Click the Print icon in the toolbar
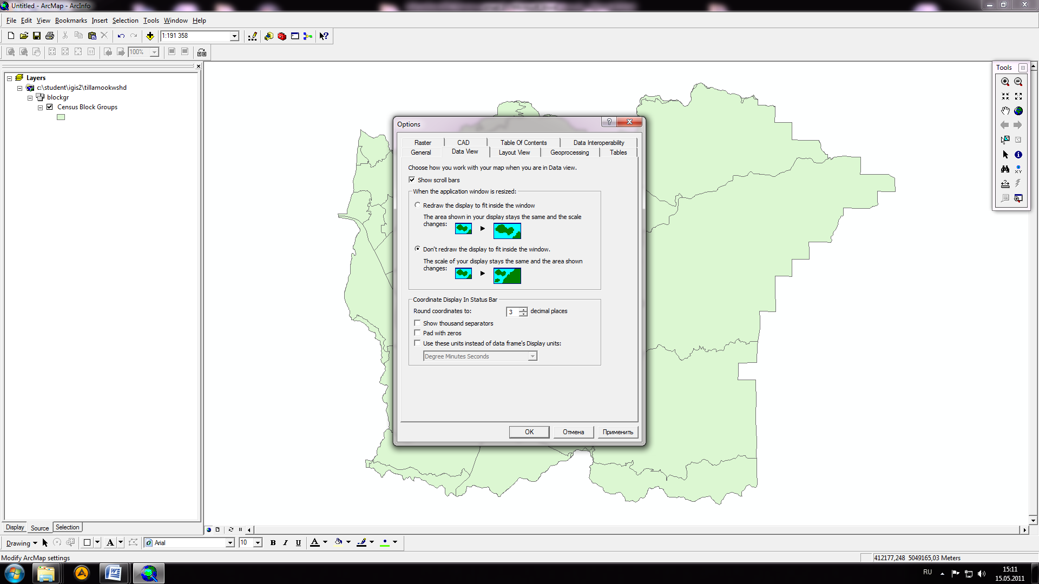This screenshot has width=1039, height=584. (50, 36)
